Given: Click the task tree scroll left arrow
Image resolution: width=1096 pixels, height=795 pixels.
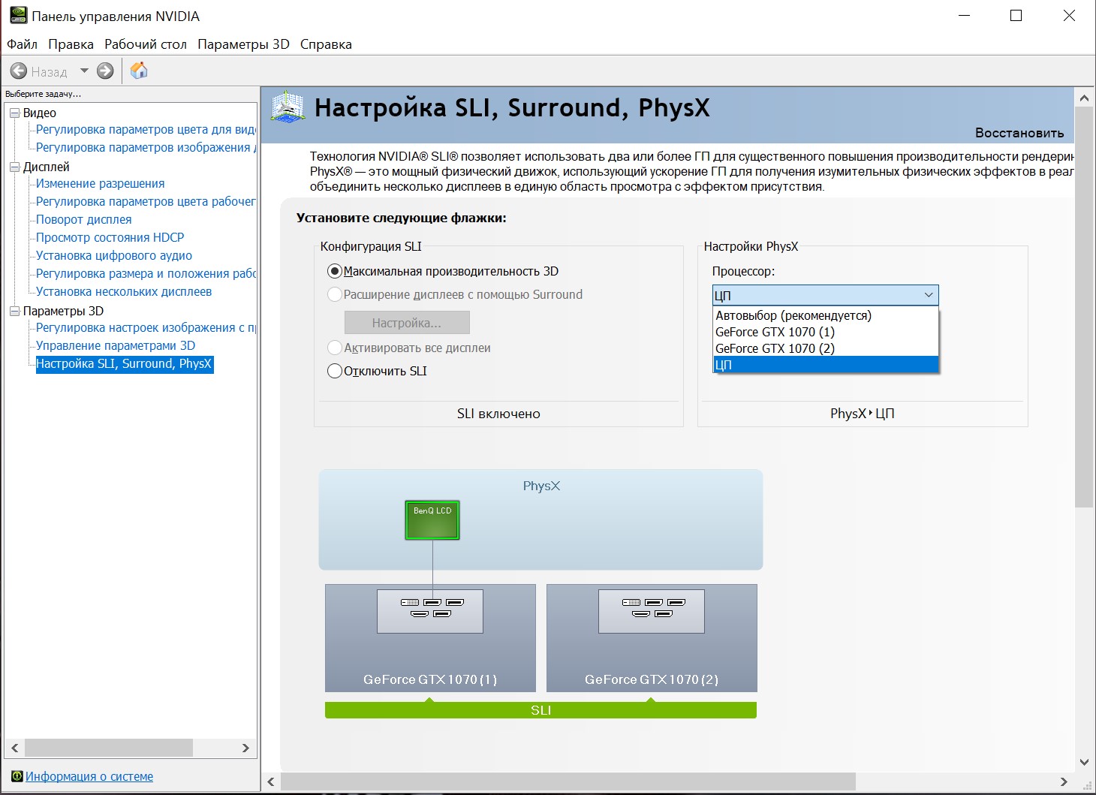Looking at the screenshot, I should [x=15, y=748].
